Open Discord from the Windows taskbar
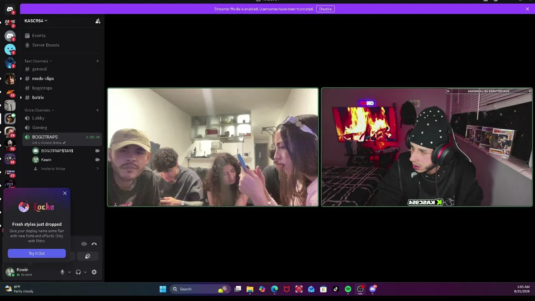Image resolution: width=535 pixels, height=301 pixels. 372,289
